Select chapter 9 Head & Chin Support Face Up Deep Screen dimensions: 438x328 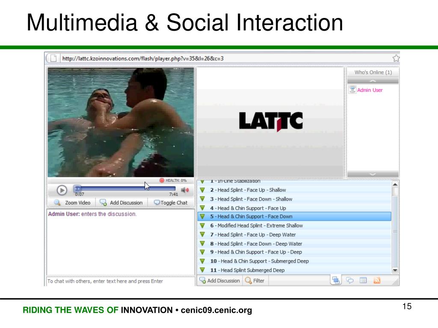[294, 252]
